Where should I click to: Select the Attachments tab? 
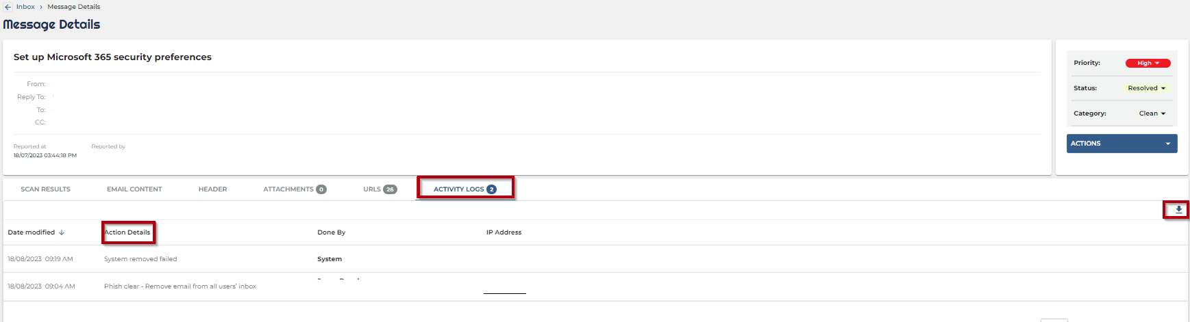tap(294, 189)
